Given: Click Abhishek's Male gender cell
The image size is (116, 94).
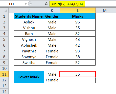Looking at the screenshot, I should (52, 45).
